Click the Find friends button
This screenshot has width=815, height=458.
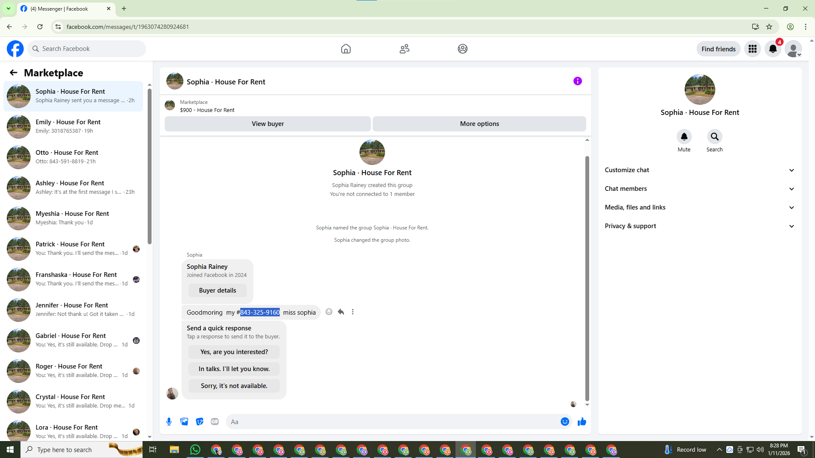coord(719,49)
